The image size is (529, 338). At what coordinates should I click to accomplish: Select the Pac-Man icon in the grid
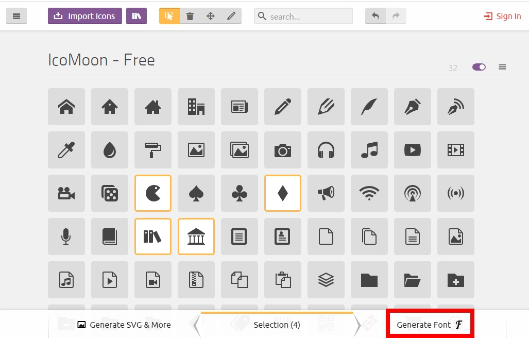pos(152,193)
